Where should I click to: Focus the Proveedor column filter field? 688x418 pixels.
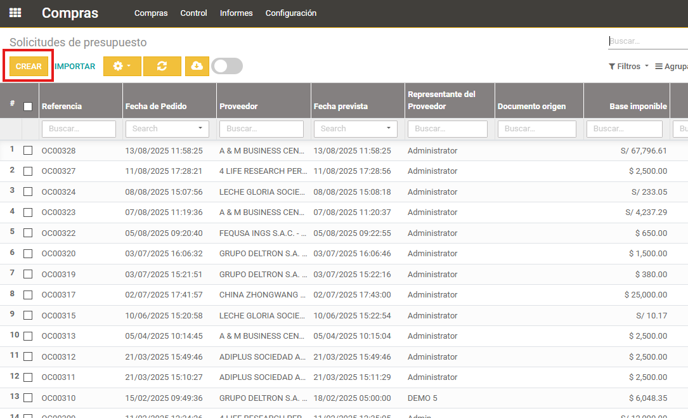tap(262, 129)
